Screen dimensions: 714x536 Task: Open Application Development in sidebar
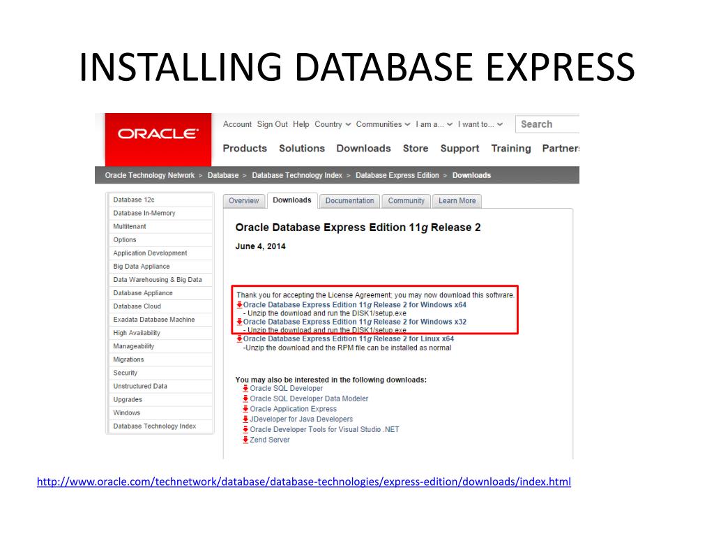[x=160, y=253]
